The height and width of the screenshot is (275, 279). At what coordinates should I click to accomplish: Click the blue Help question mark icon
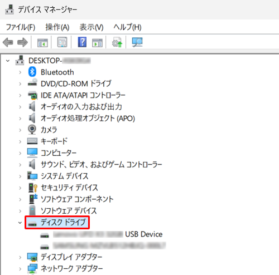click(82, 42)
